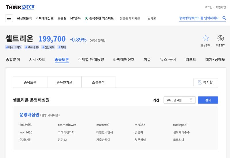Click juror name 원단12
The height and width of the screenshot is (158, 230).
[62, 140]
